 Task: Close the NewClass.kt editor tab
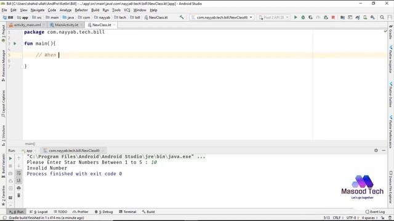[x=114, y=25]
